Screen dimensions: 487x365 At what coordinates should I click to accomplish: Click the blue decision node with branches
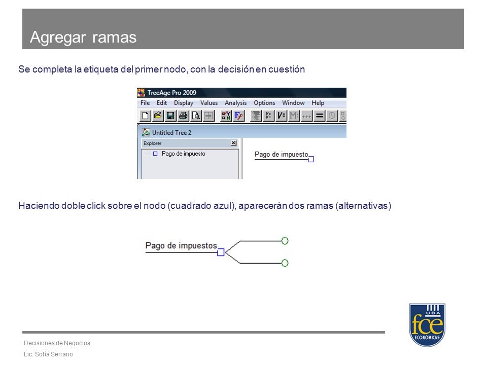pyautogui.click(x=221, y=252)
